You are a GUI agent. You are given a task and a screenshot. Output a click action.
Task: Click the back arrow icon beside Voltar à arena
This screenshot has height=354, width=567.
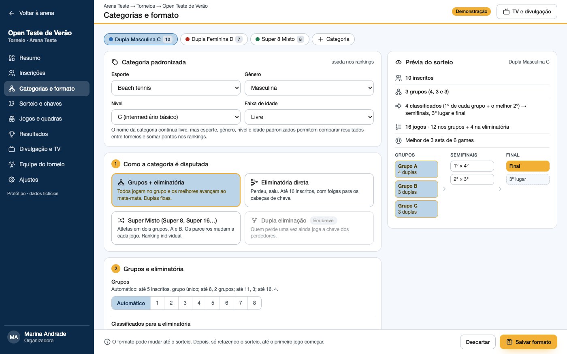point(12,13)
